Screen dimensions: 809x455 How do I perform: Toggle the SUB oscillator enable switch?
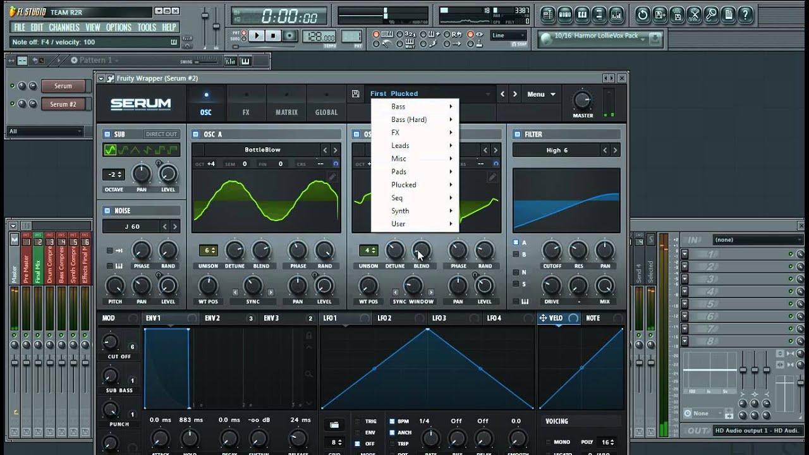107,134
